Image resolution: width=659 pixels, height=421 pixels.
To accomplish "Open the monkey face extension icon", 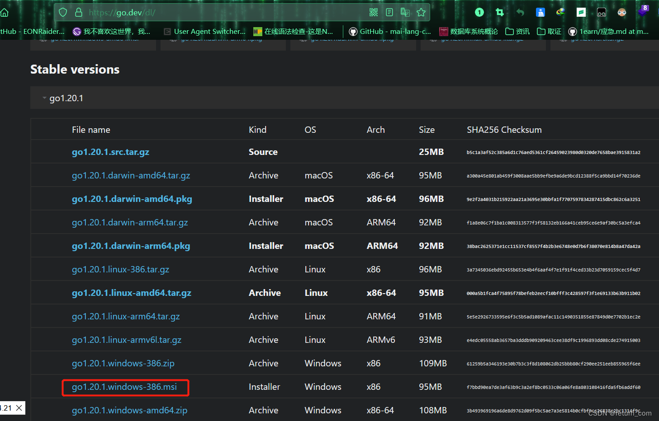I will point(622,12).
